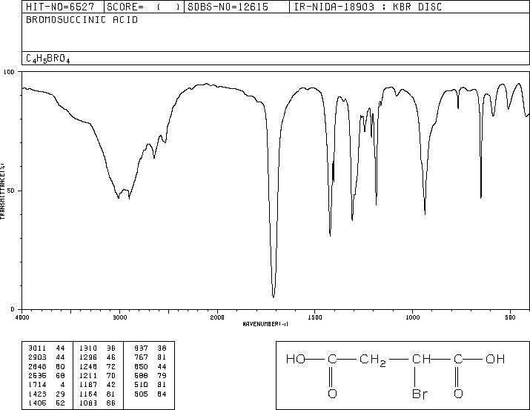The width and height of the screenshot is (530, 410).
Task: Click the OH group ending the structure
Action: click(495, 359)
